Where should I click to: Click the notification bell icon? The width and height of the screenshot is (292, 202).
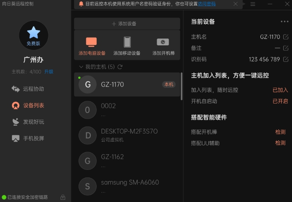coord(81,4)
